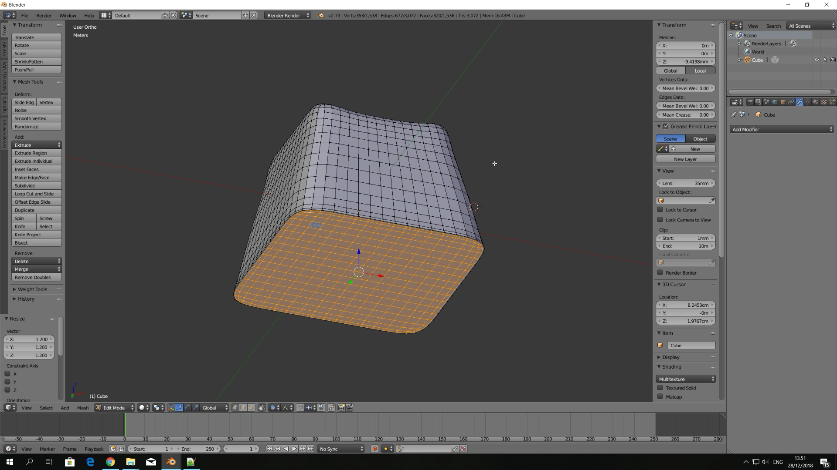The height and width of the screenshot is (470, 837).
Task: Drag the Z Median value slider
Action: click(685, 61)
